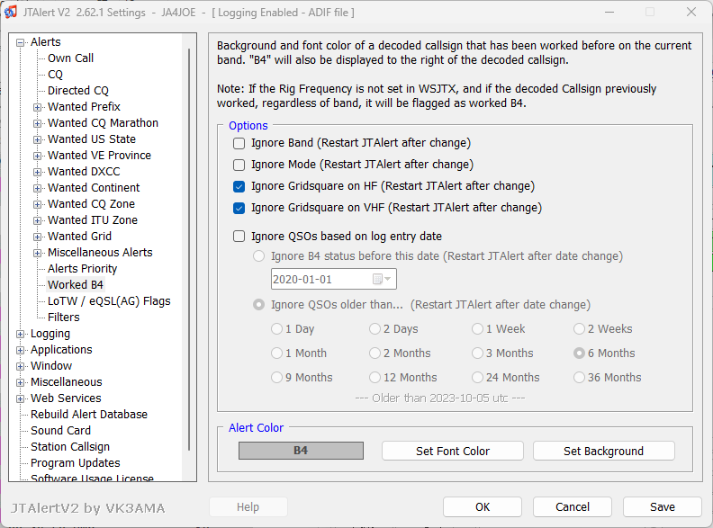Choose the 2 Months option
This screenshot has width=713, height=528.
click(x=375, y=353)
